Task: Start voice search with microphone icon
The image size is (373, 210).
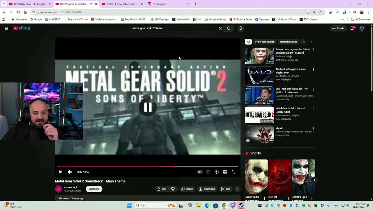Action: 240,28
